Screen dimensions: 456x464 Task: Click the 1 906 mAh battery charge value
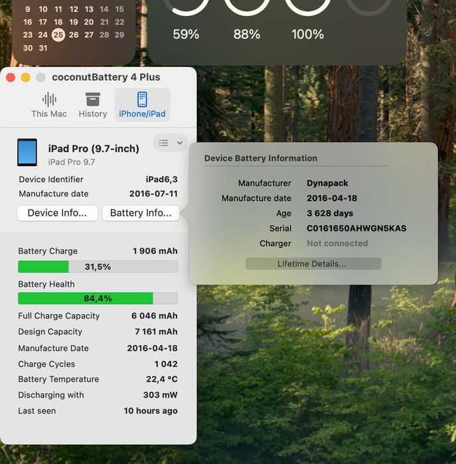coord(155,251)
